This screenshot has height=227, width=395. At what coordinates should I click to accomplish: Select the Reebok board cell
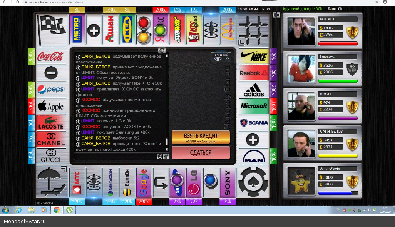253,73
